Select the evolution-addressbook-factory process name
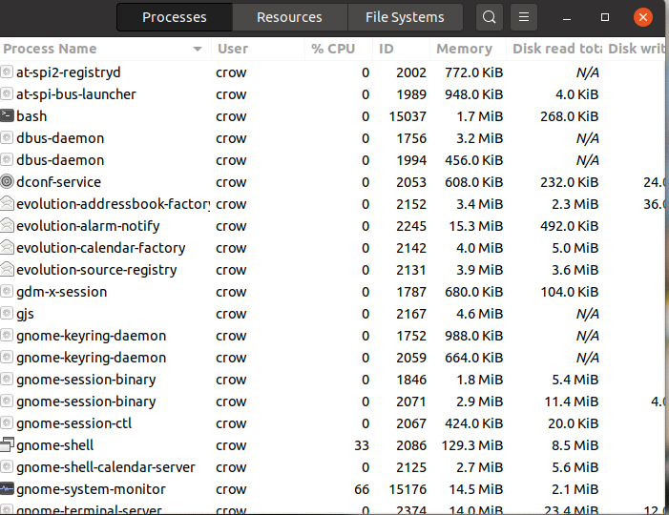 (x=113, y=204)
